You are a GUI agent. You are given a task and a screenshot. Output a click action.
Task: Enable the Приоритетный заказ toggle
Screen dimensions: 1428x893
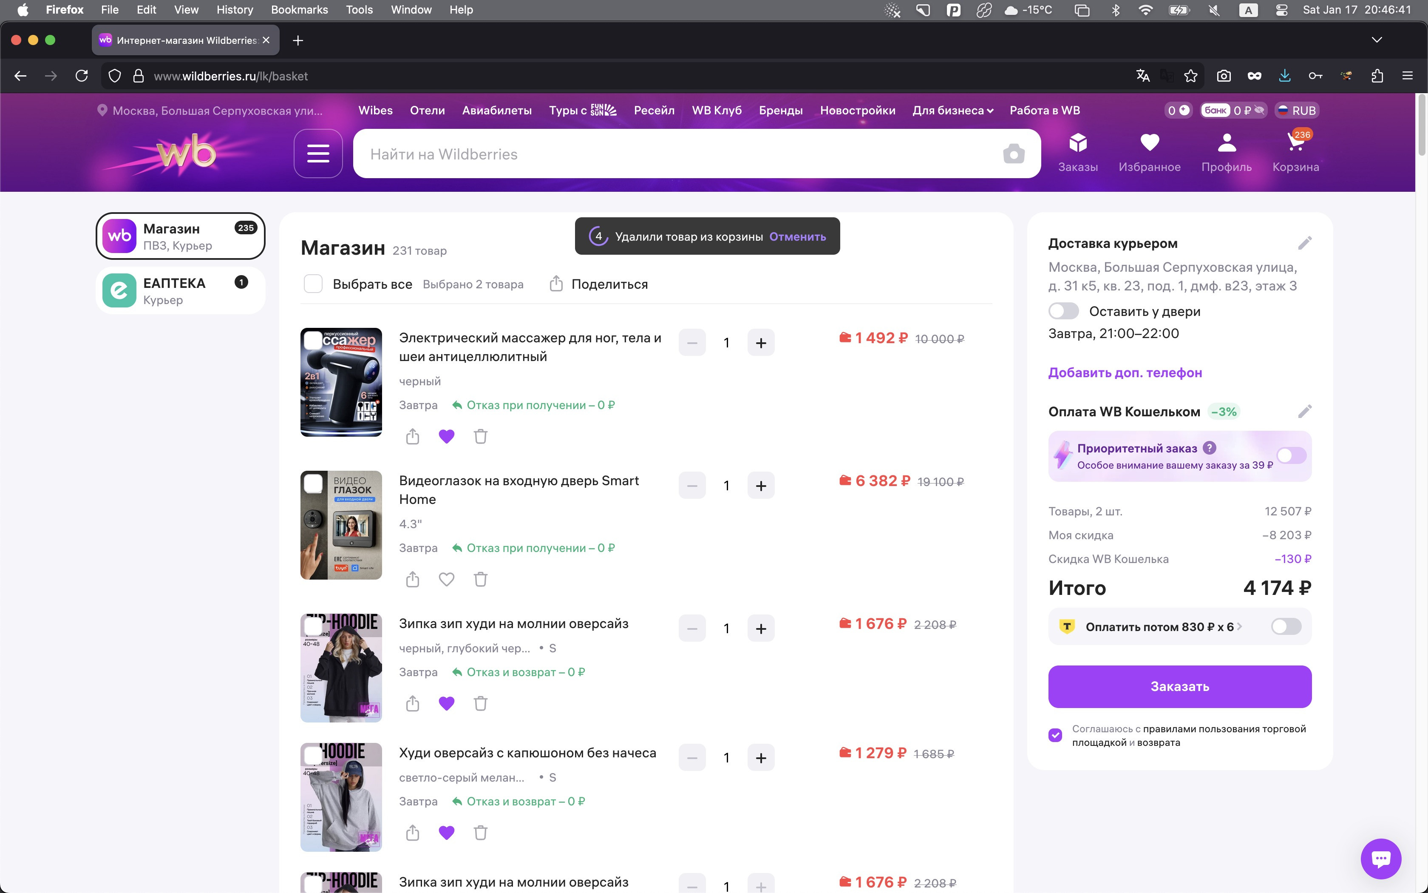1290,455
